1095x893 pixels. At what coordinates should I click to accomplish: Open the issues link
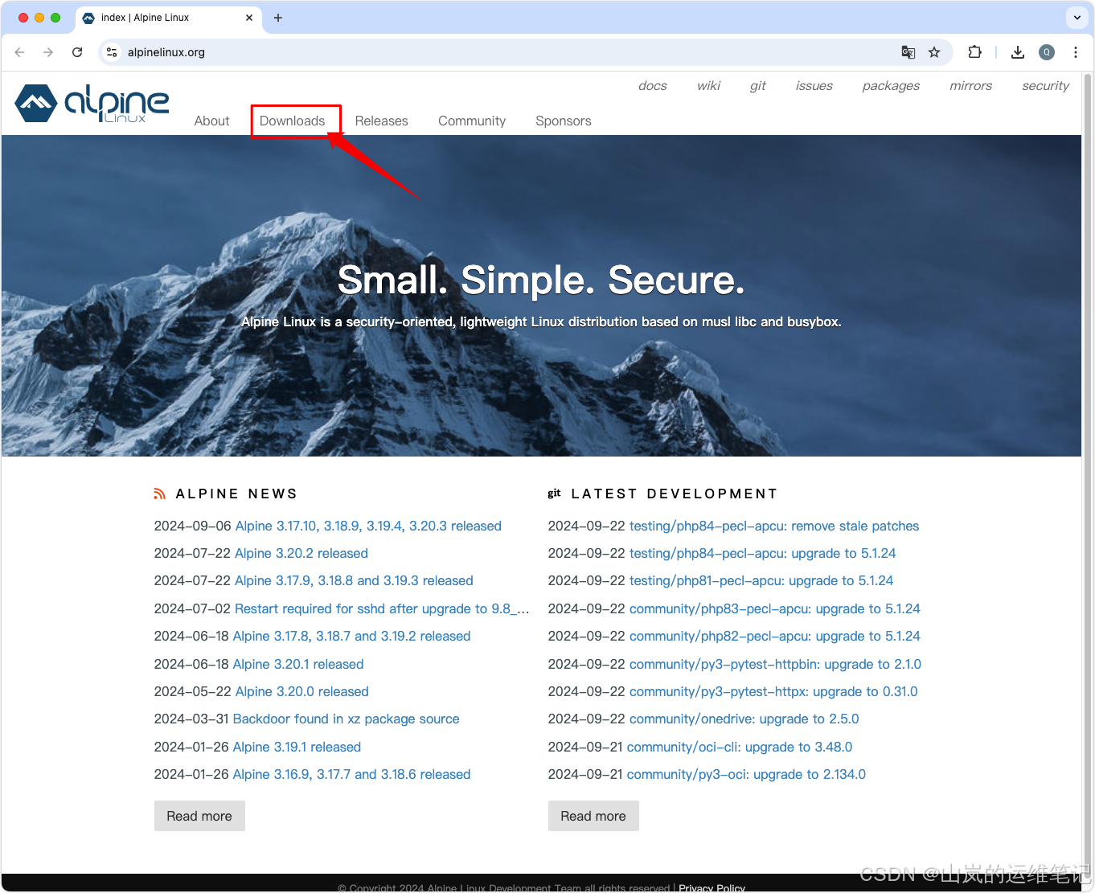(814, 86)
